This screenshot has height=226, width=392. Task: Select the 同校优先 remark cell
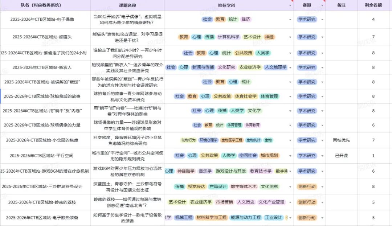click(x=341, y=140)
